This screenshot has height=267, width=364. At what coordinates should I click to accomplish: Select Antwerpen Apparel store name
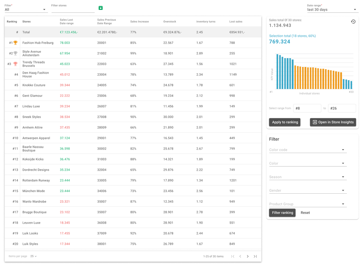pos(36,138)
